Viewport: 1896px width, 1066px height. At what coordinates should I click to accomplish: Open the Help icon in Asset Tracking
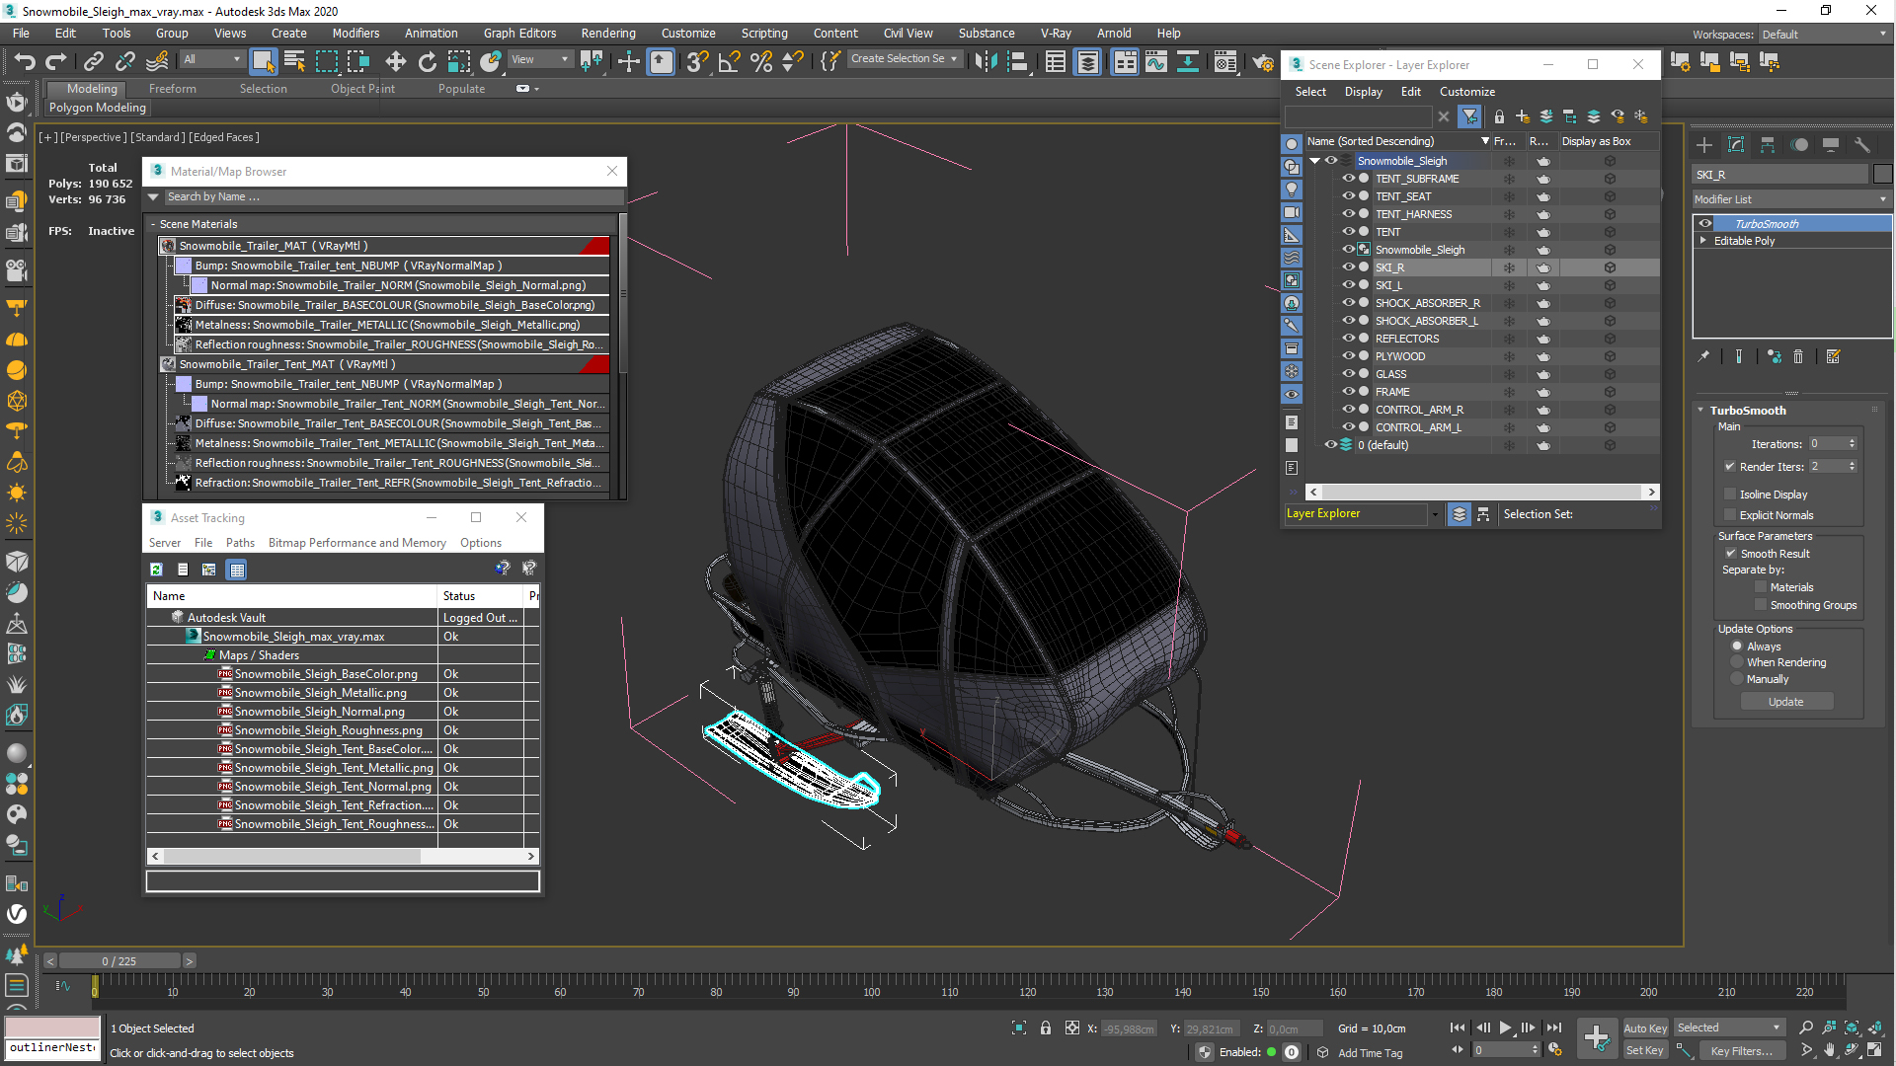(x=503, y=568)
